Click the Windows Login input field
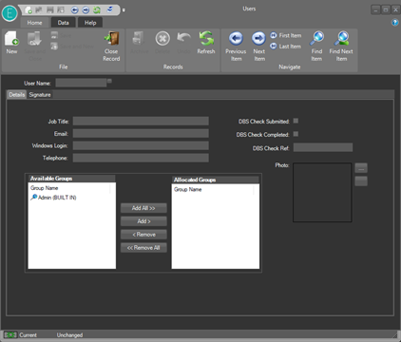The width and height of the screenshot is (401, 342). pyautogui.click(x=141, y=145)
